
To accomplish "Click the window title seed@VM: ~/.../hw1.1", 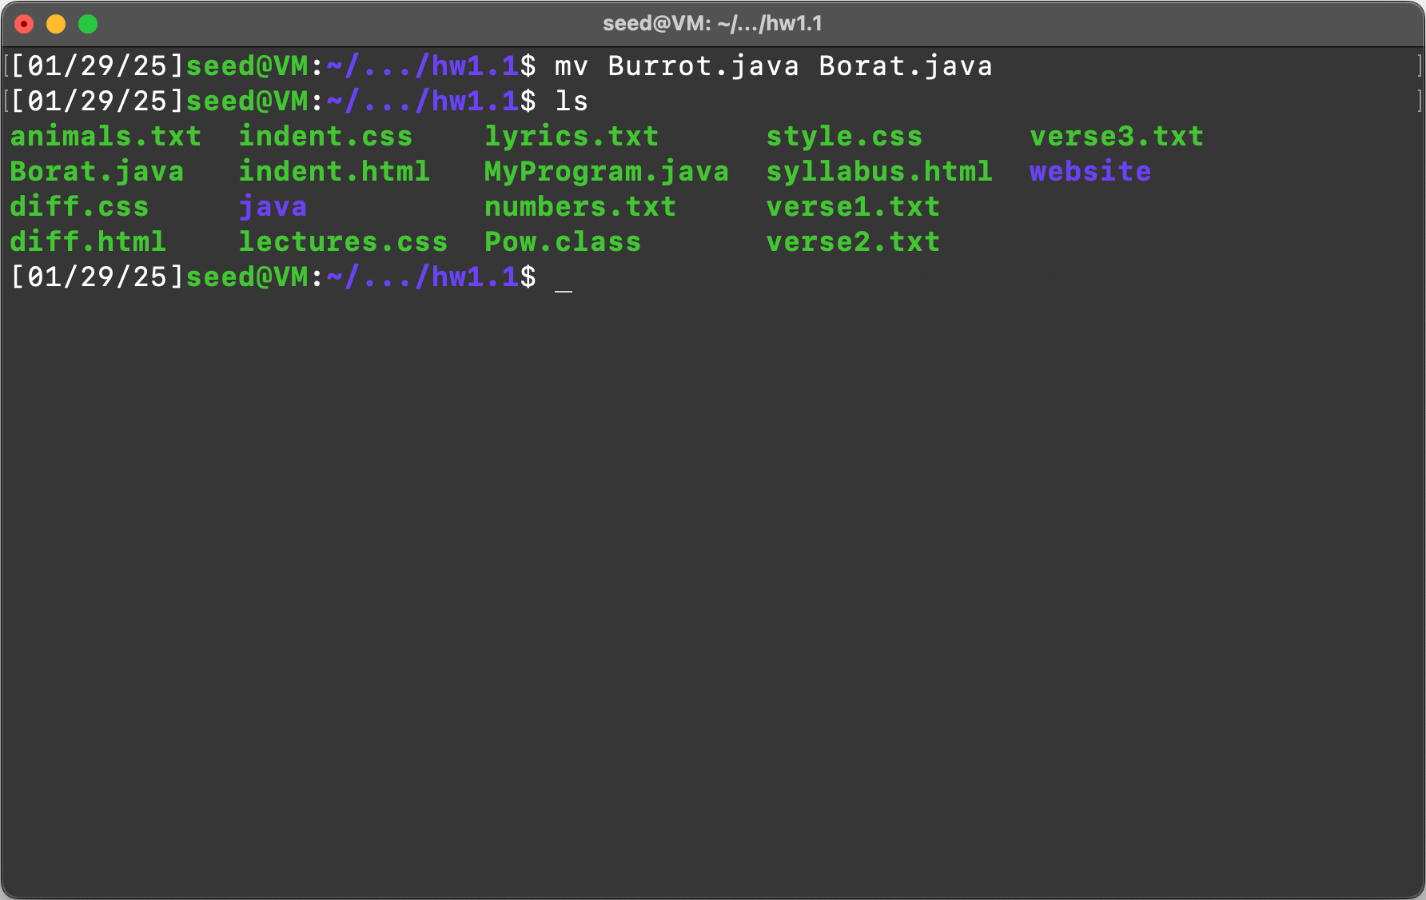I will click(x=712, y=24).
